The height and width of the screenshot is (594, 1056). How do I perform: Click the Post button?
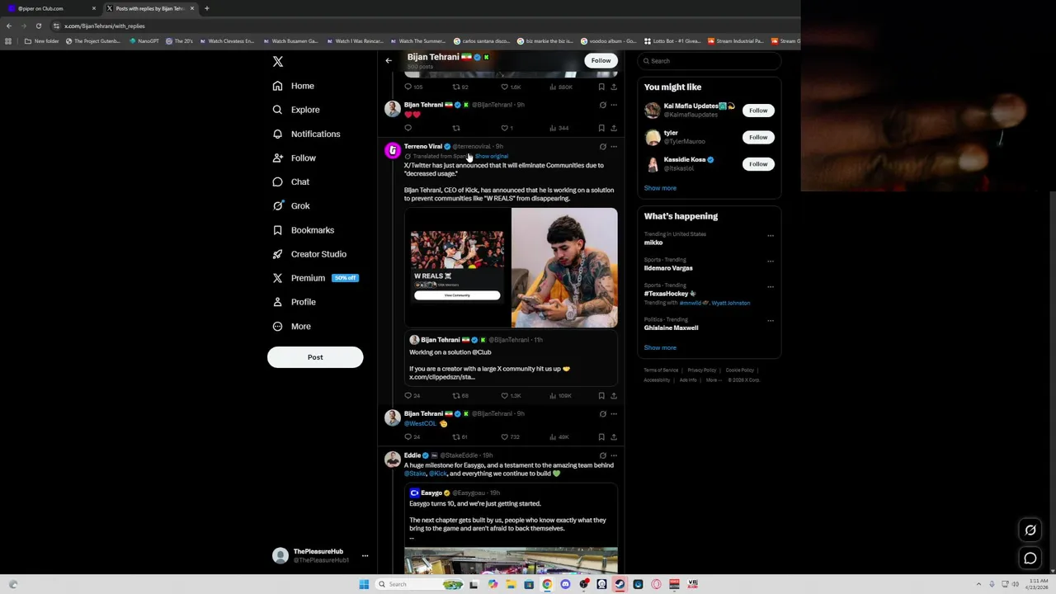point(315,357)
